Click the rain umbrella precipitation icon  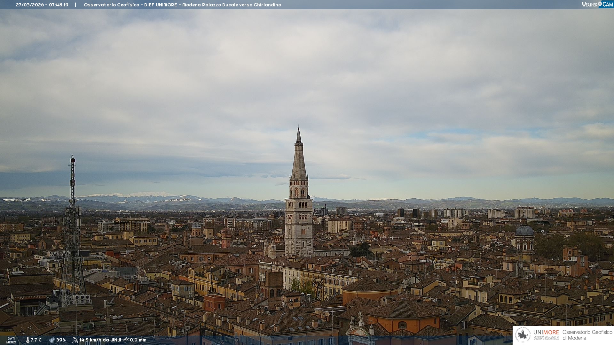click(x=126, y=340)
